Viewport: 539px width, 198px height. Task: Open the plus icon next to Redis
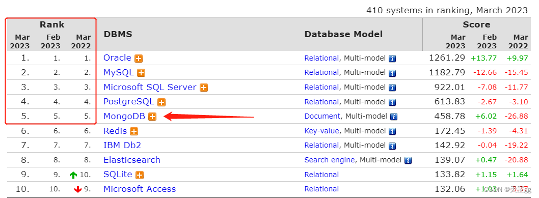[x=134, y=131]
